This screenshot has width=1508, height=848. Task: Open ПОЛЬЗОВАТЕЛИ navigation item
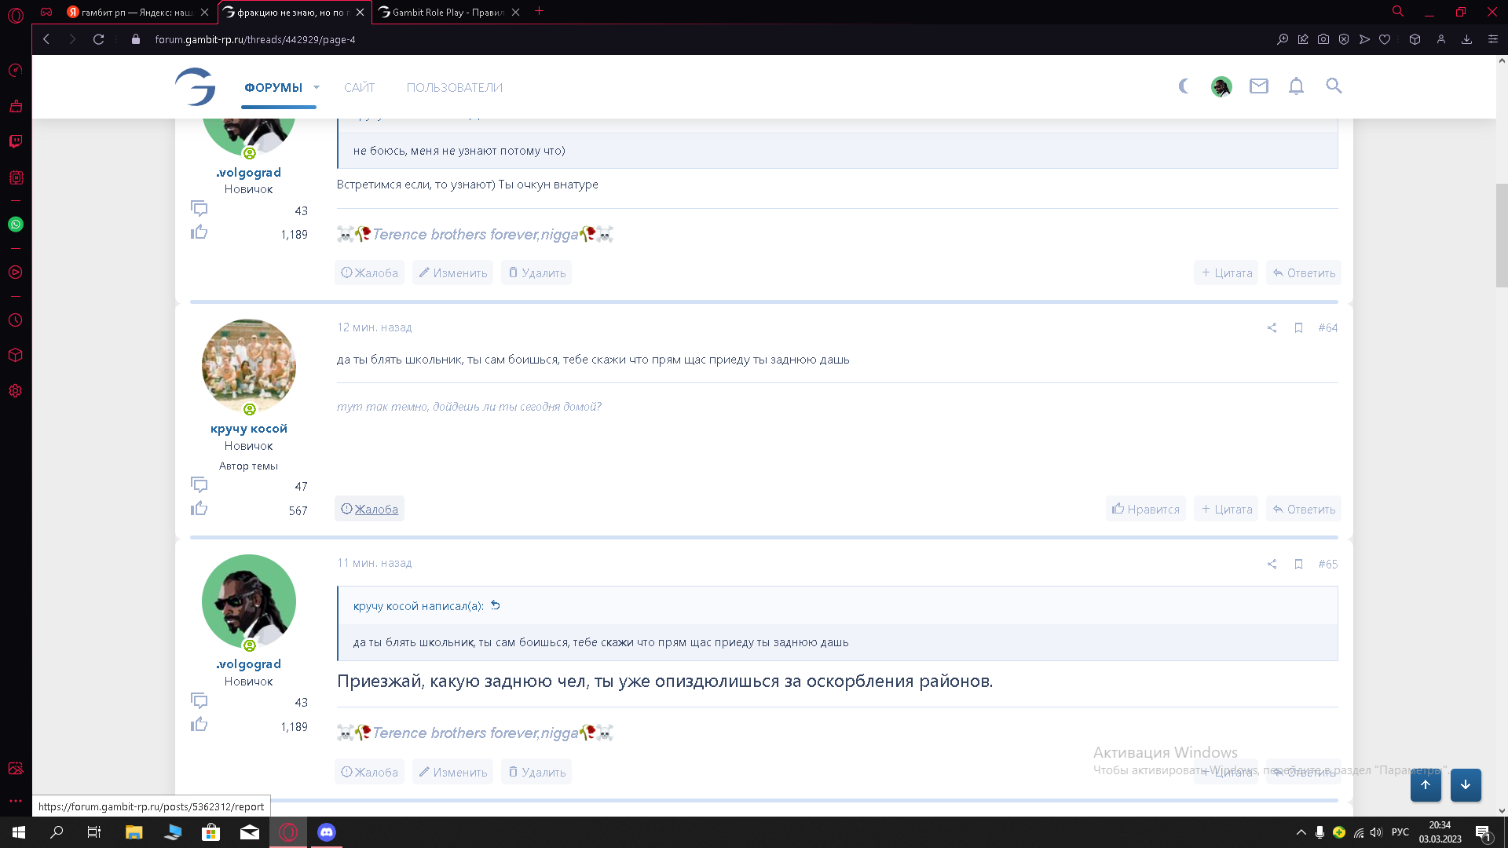coord(454,88)
